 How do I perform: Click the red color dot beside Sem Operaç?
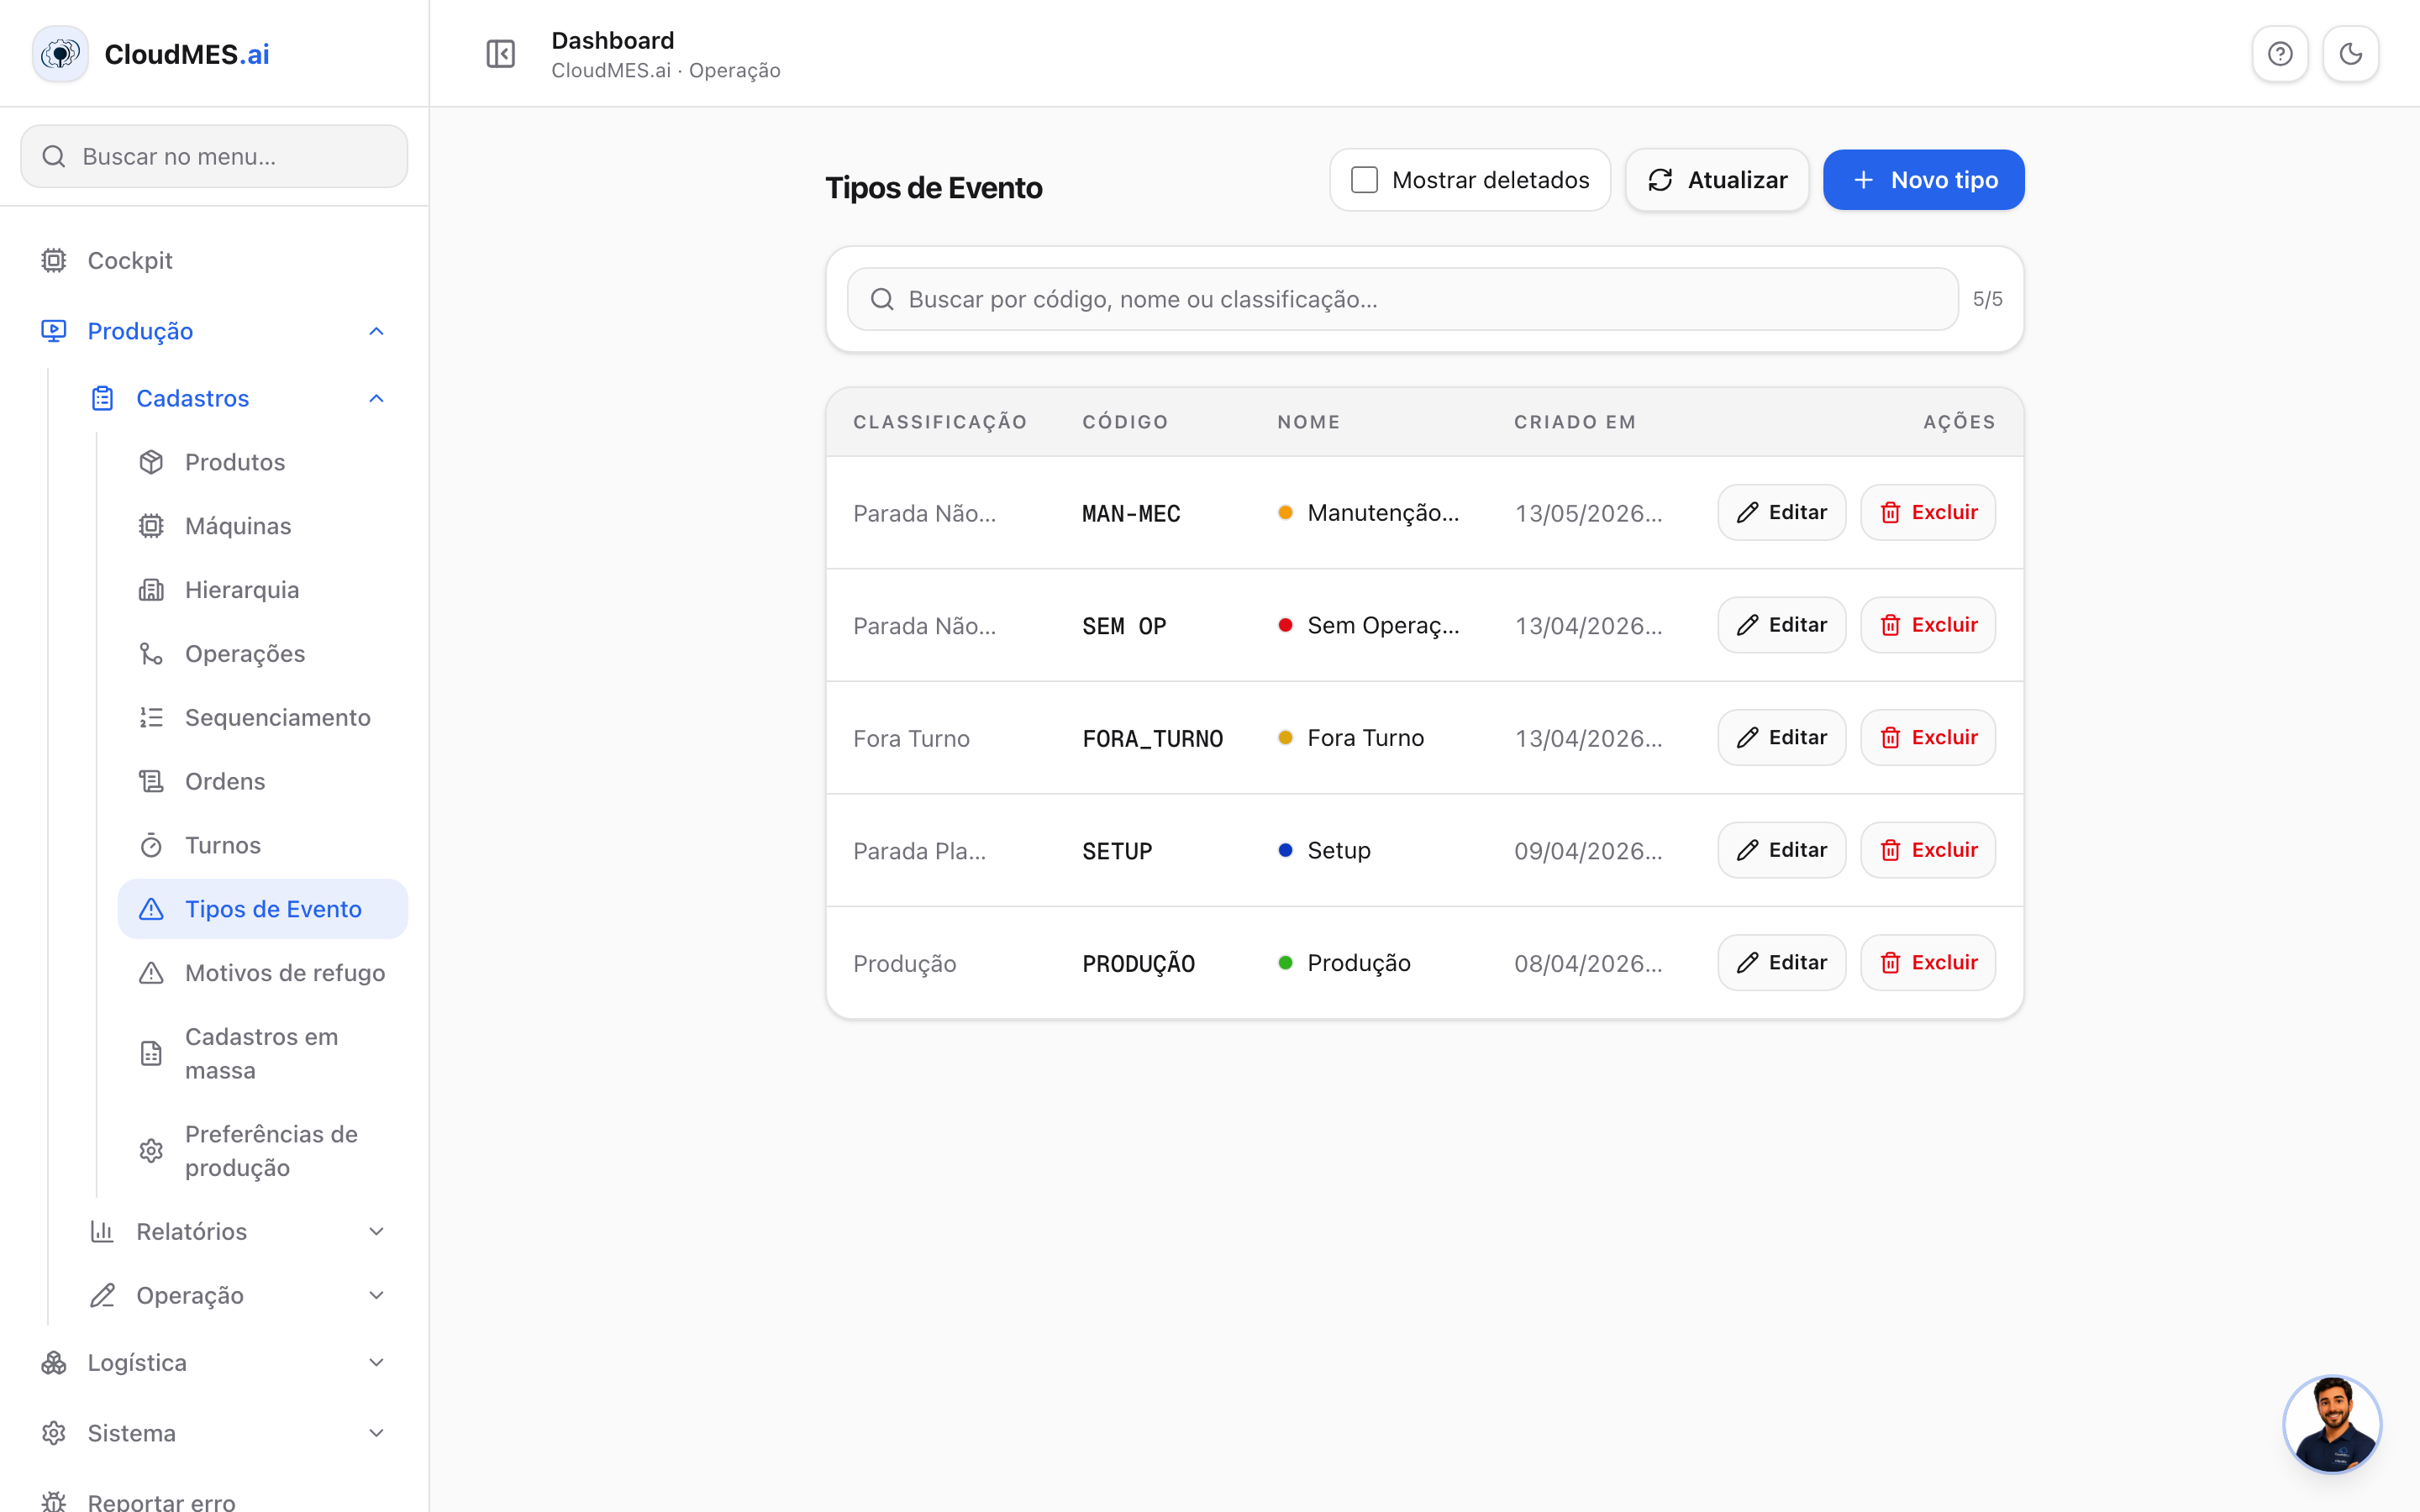click(1285, 625)
